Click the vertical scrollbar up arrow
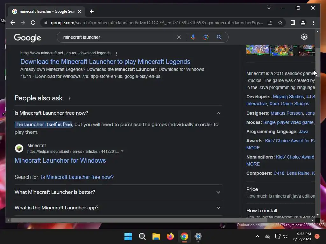 pos(317,31)
